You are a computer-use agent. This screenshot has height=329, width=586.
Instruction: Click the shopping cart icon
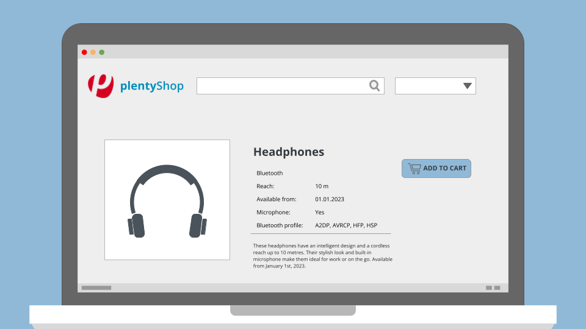point(414,168)
